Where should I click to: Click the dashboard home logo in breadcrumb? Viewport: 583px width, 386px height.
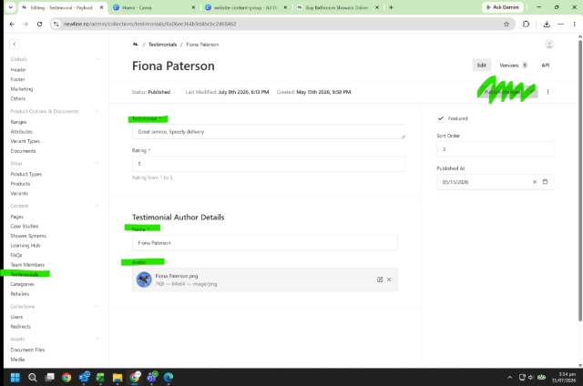pyautogui.click(x=136, y=45)
